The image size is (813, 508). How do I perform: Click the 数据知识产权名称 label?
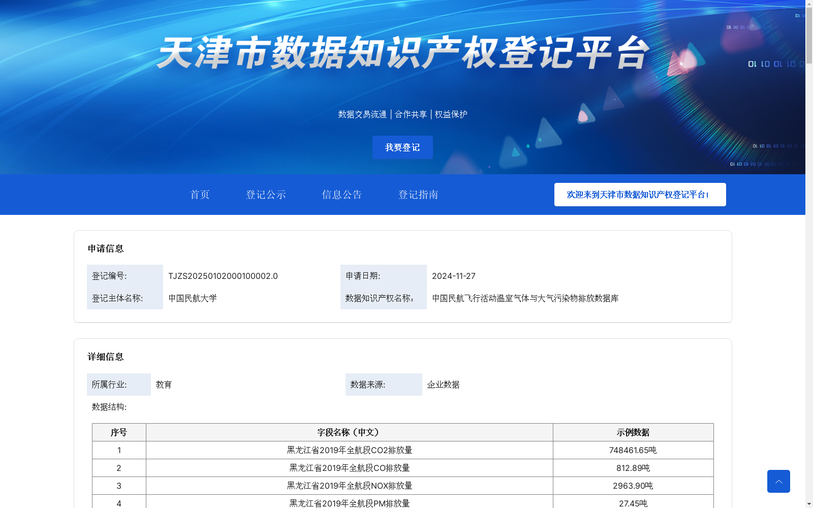click(x=380, y=298)
